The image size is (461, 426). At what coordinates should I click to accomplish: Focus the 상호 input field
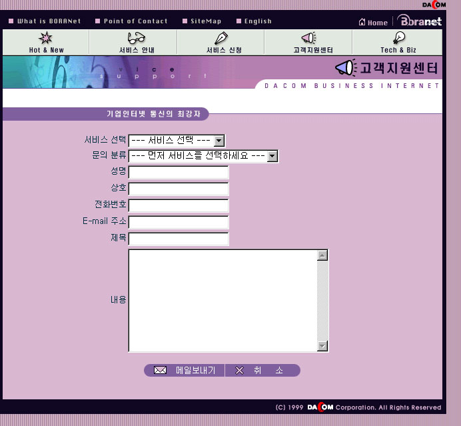point(179,189)
